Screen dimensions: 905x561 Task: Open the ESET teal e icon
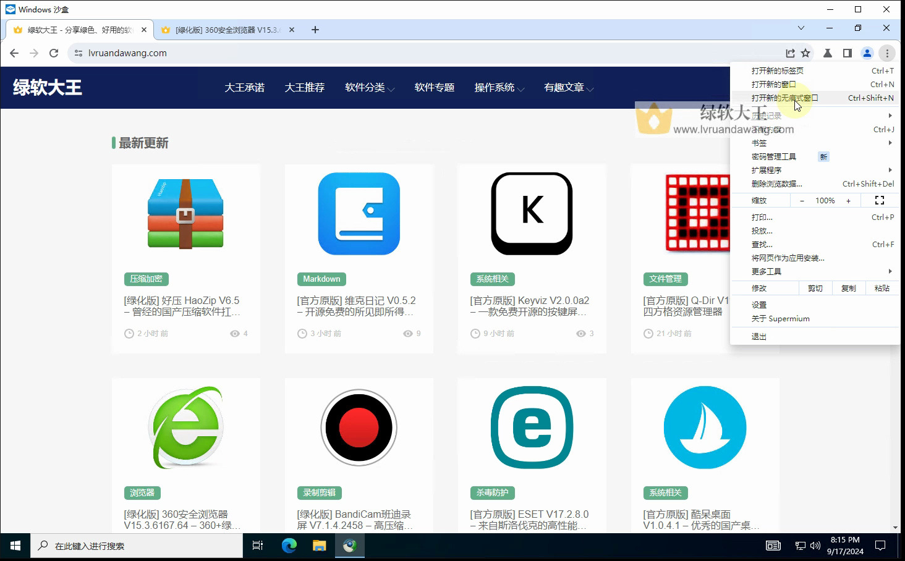(x=532, y=428)
